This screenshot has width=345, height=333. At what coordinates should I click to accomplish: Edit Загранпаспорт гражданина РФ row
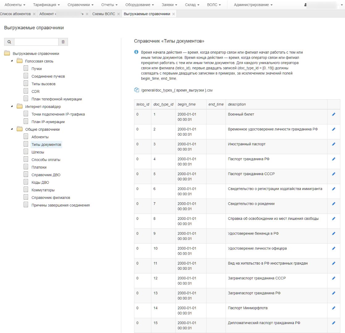pos(334,293)
